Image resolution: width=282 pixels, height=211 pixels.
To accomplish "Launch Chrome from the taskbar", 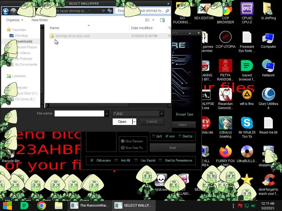I will click(x=42, y=206).
